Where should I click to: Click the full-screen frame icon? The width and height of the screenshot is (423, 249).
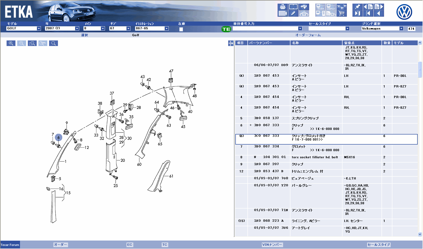pos(293,7)
